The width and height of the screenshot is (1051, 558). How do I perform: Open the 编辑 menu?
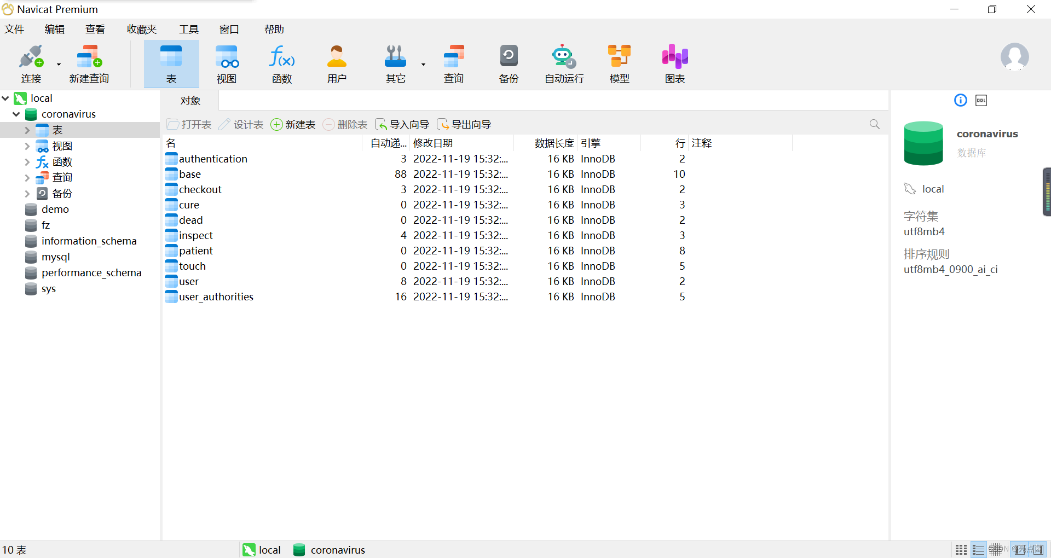55,29
